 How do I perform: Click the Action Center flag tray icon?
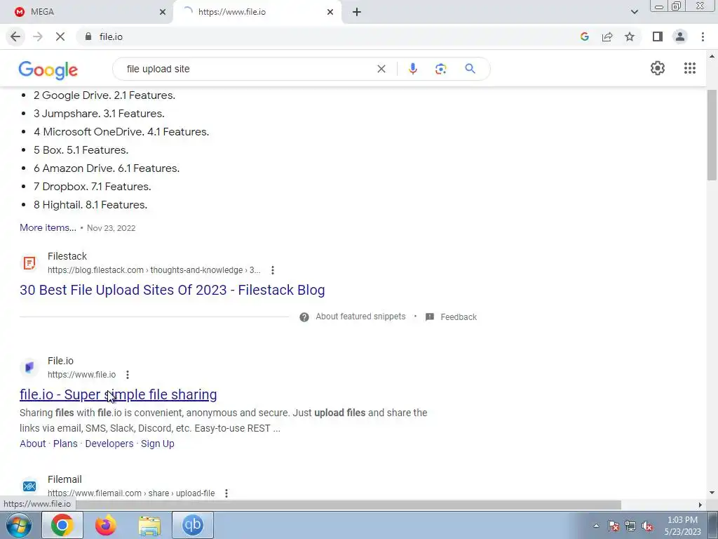613,526
